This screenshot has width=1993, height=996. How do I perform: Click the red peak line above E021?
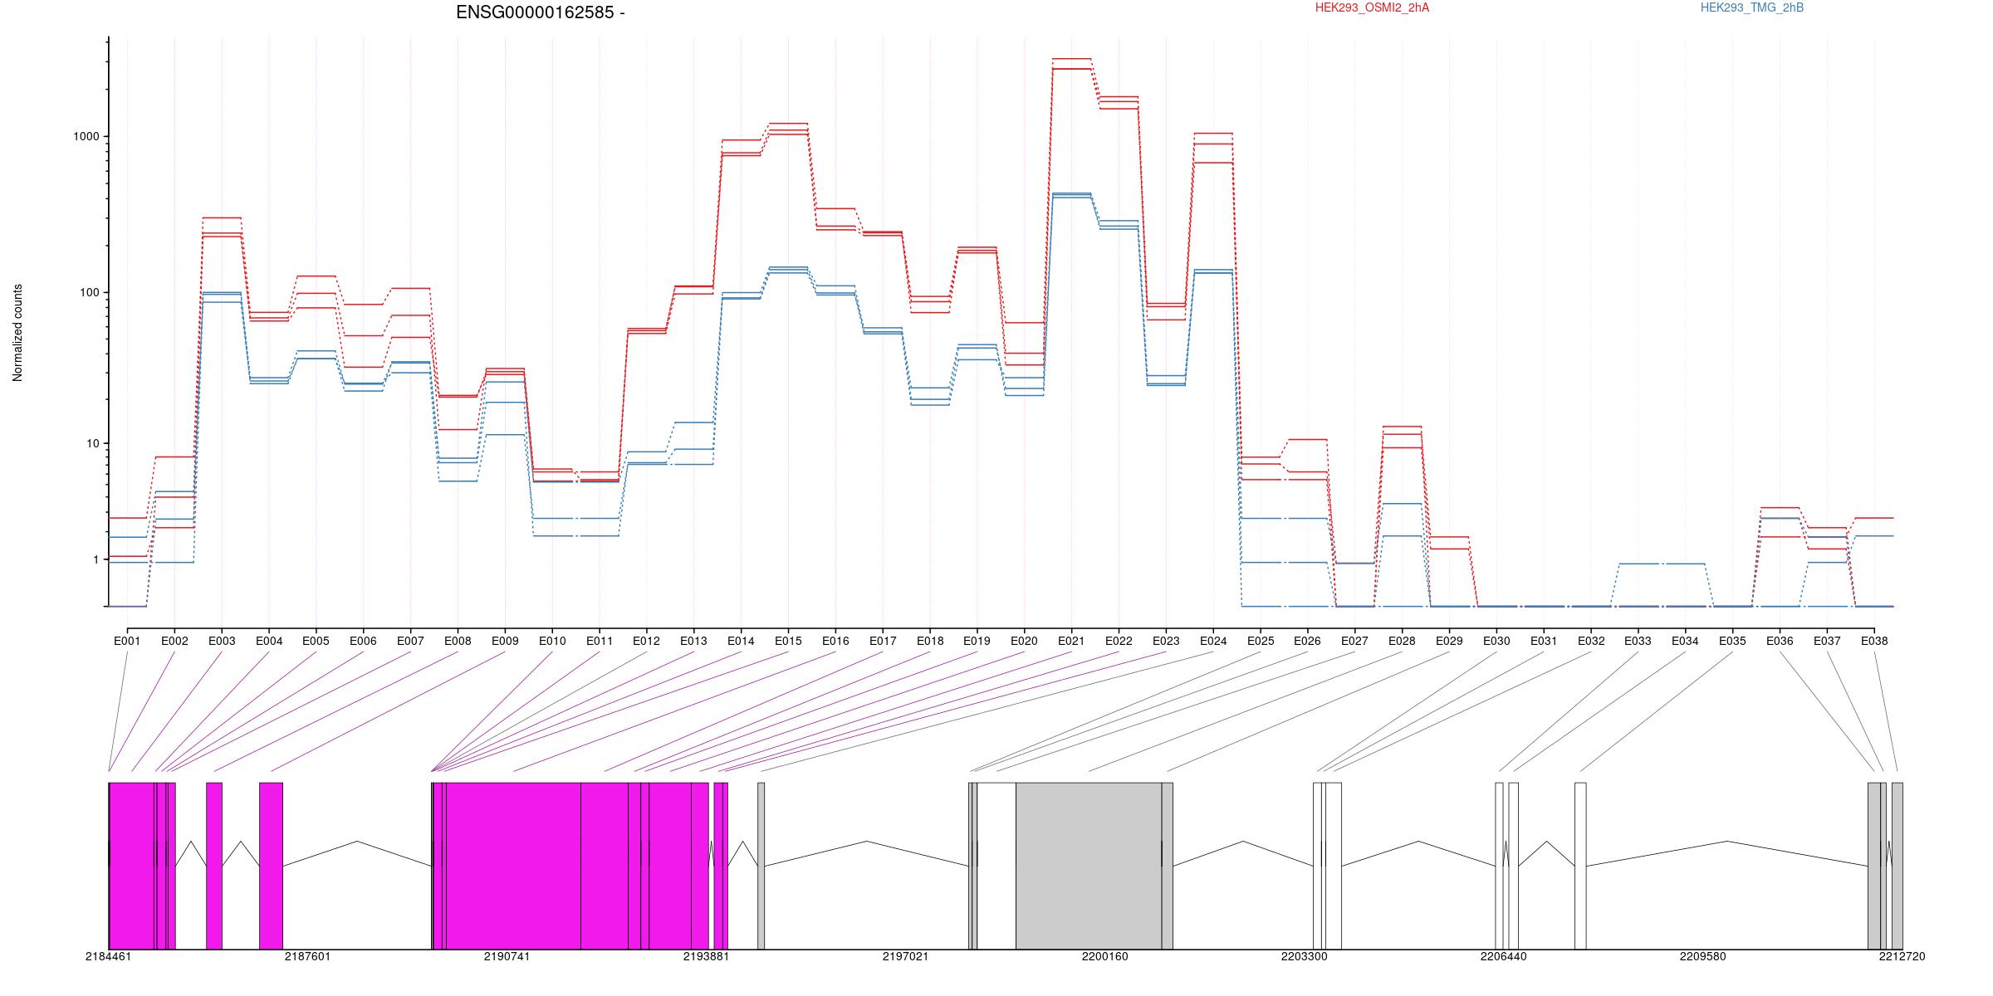[x=1071, y=59]
